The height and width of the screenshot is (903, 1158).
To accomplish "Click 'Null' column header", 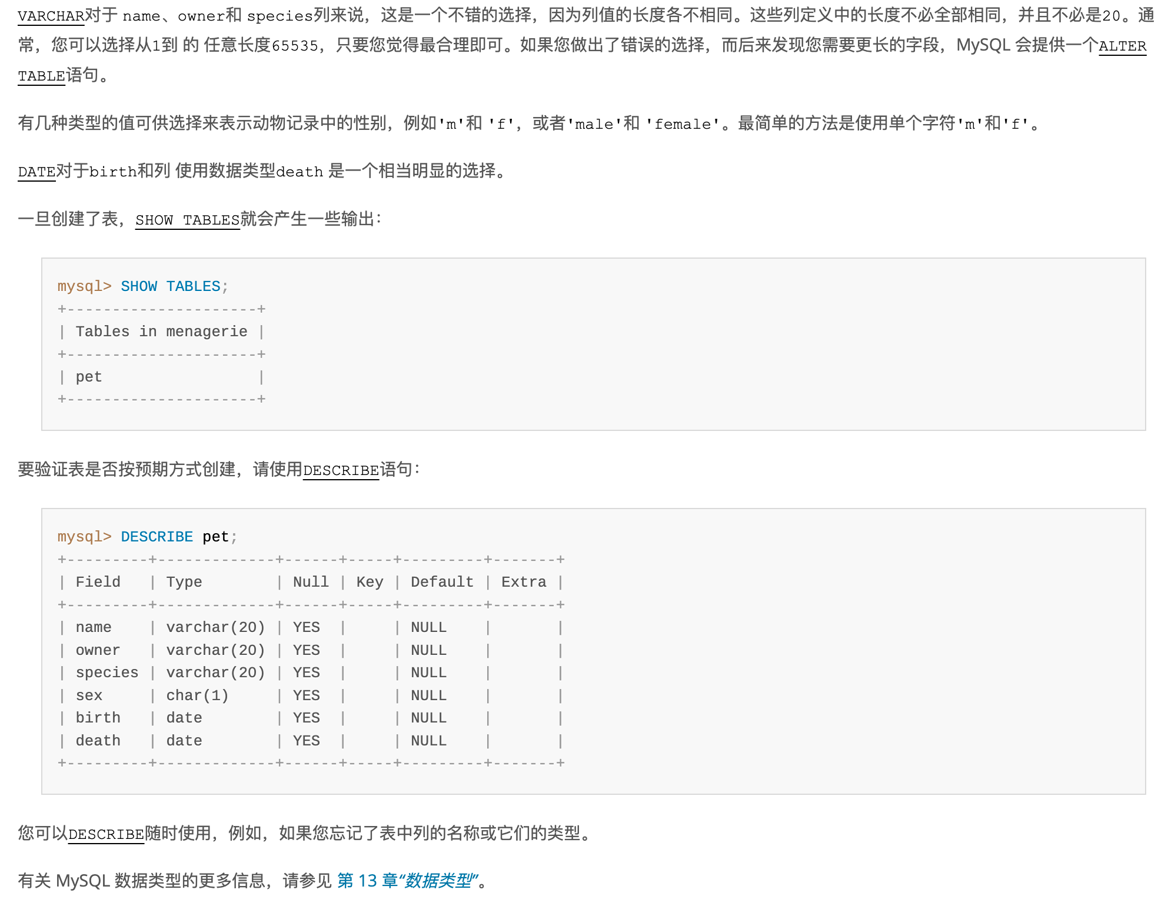I will click(311, 582).
